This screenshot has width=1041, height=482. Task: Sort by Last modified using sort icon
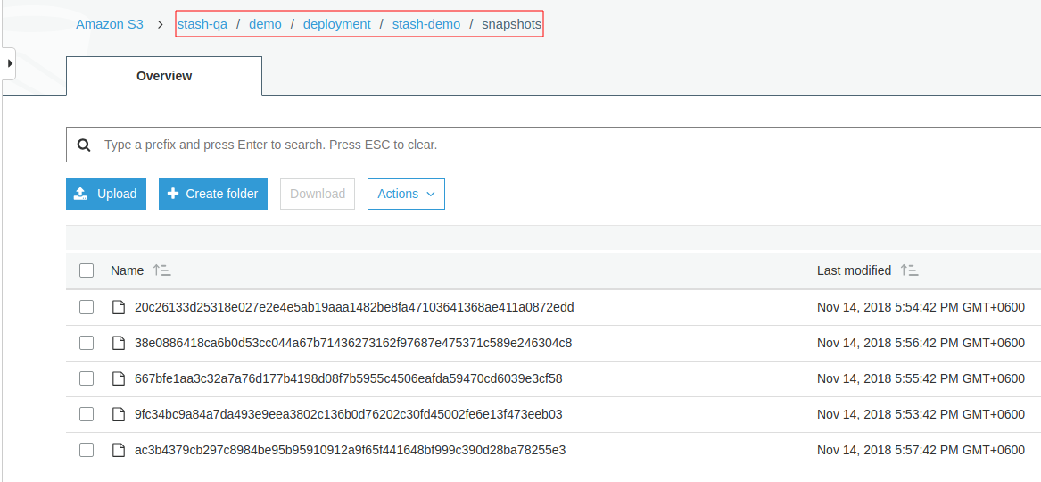(x=910, y=270)
